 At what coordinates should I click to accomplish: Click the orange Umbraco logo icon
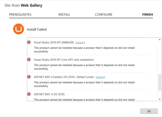(18, 29)
